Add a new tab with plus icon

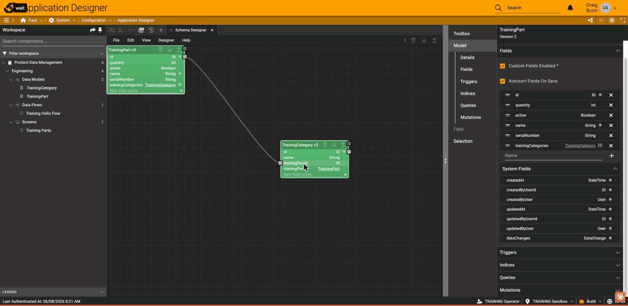(161, 30)
